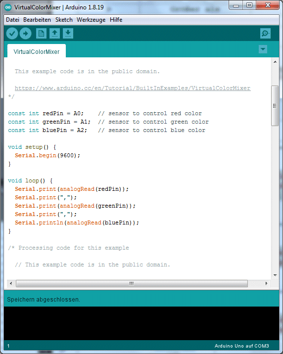The width and height of the screenshot is (283, 354).
Task: Save sketch using the down-arrow icon
Action: coord(68,34)
